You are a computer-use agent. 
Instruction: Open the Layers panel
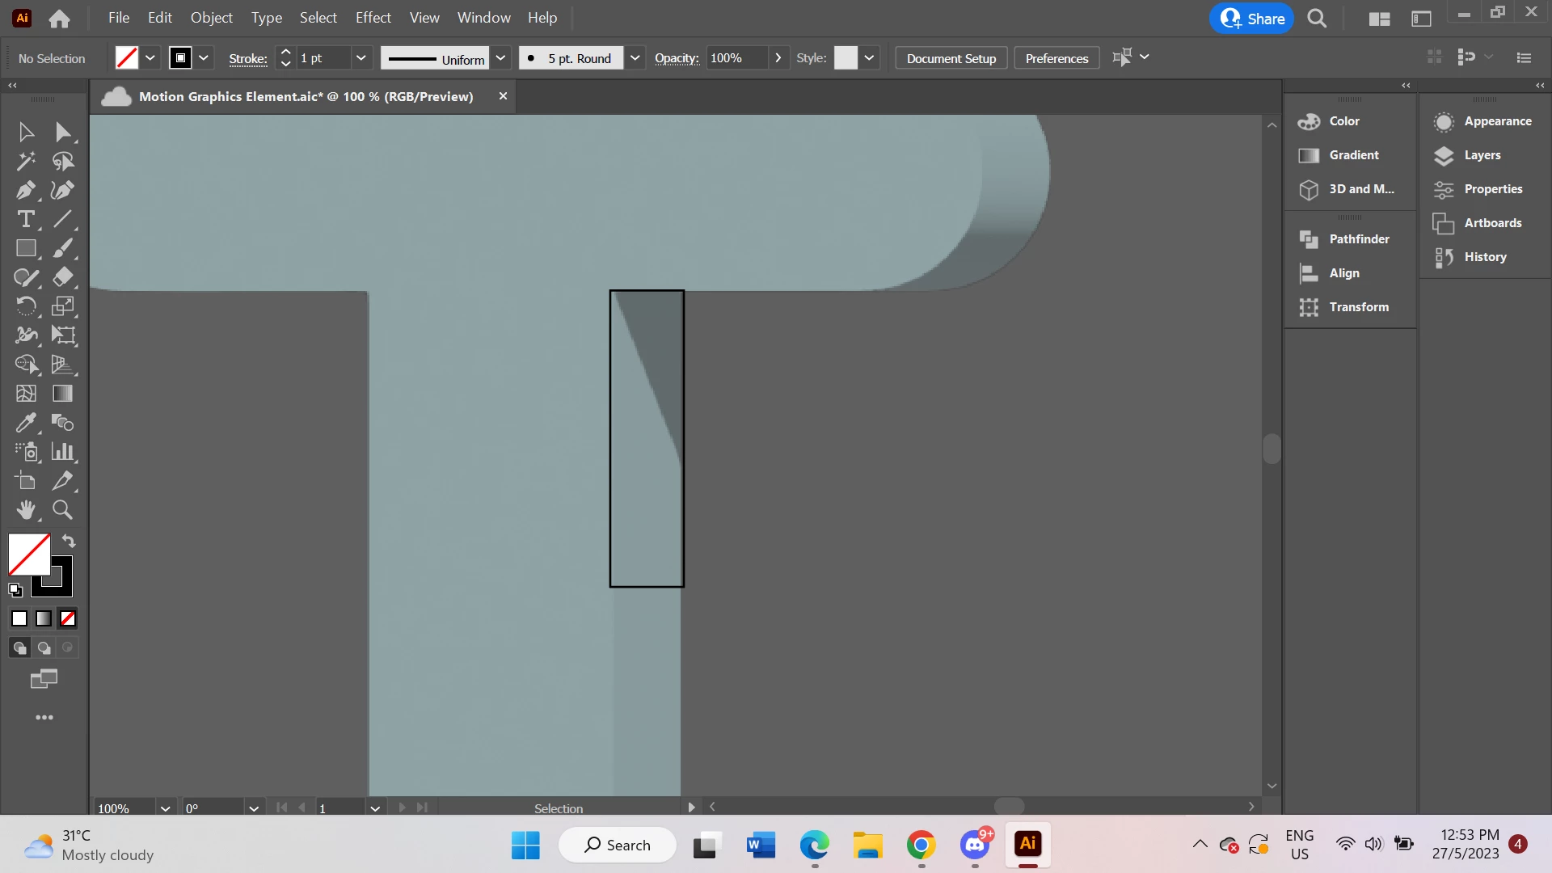(1481, 155)
